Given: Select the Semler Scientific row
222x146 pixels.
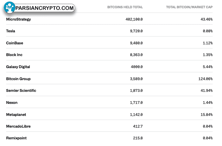Looking at the screenshot, I should 109,91.
